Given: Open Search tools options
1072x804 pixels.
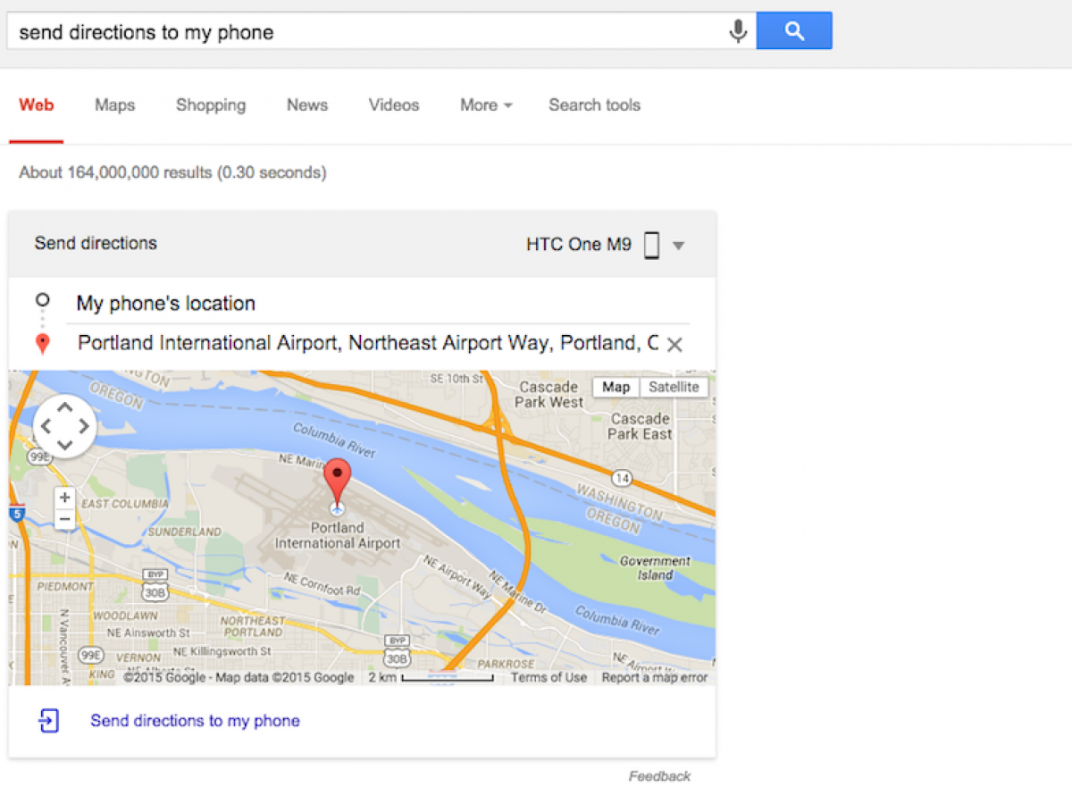Looking at the screenshot, I should pos(594,105).
